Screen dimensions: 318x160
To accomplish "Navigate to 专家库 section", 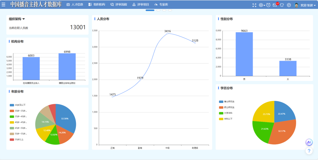I will click(x=161, y=5).
